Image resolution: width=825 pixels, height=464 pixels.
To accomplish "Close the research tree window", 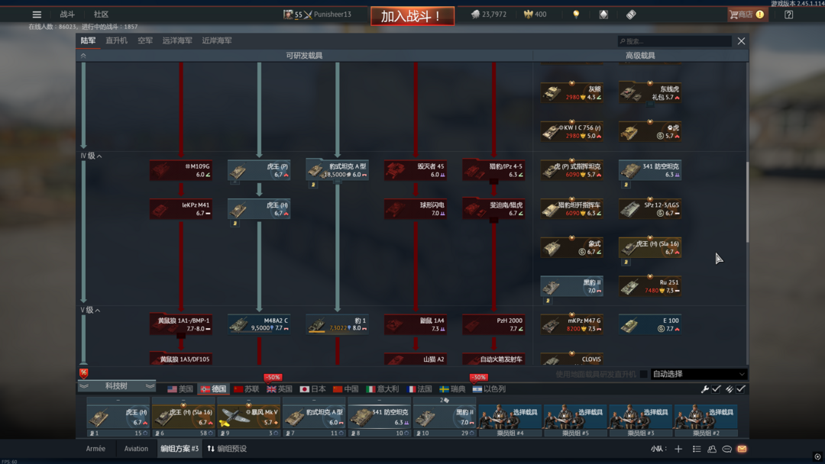I will tap(741, 41).
